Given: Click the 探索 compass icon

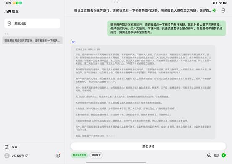Looking at the screenshot, I should (7, 147).
